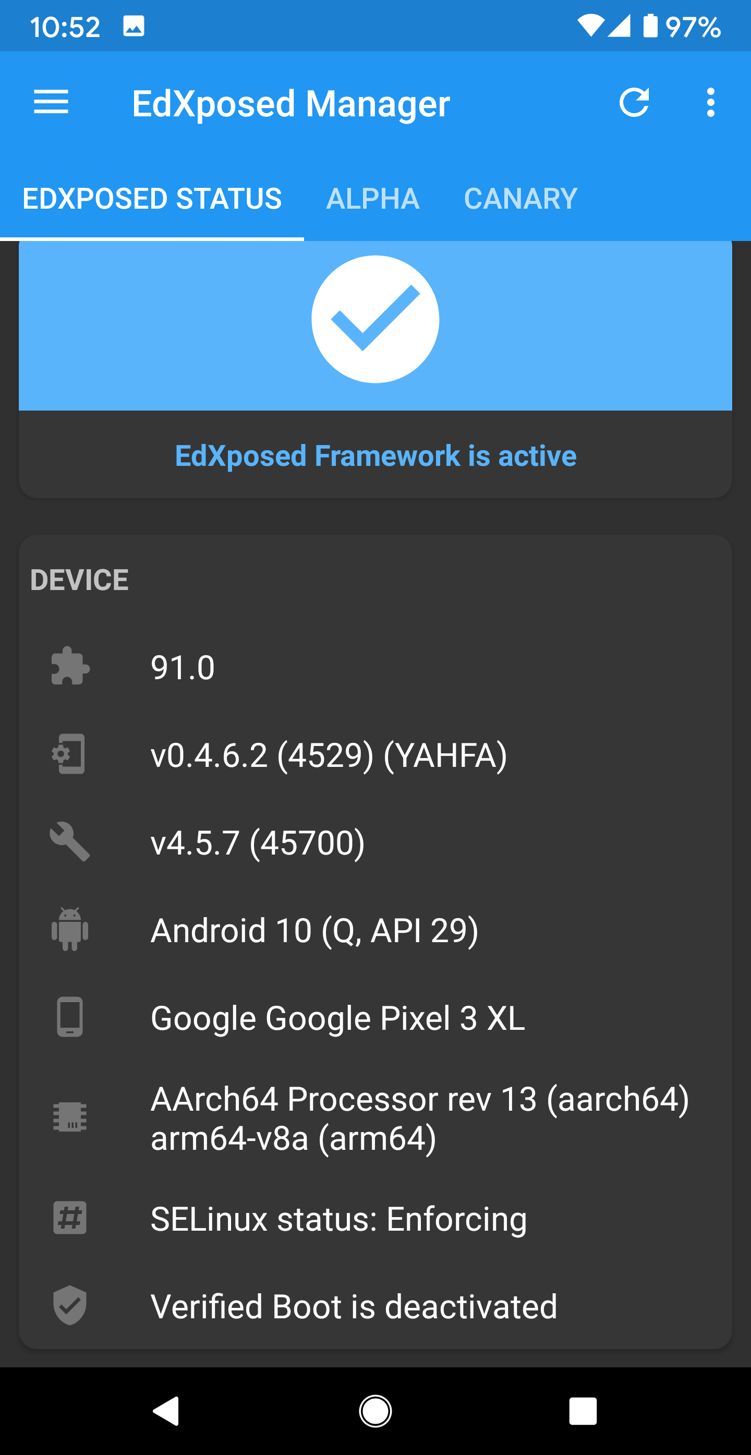The image size is (751, 1455).
Task: Tap the white checkmark circle in status card
Action: [375, 319]
